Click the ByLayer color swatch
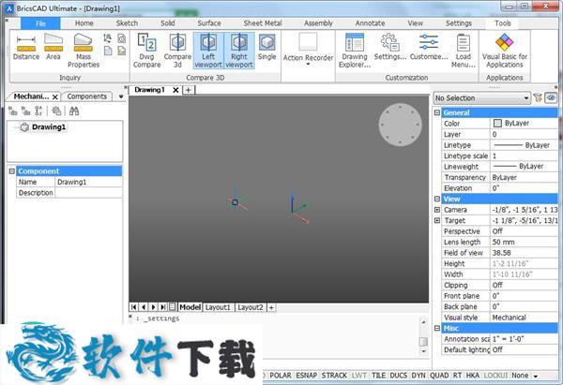Image resolution: width=563 pixels, height=385 pixels. coord(497,124)
